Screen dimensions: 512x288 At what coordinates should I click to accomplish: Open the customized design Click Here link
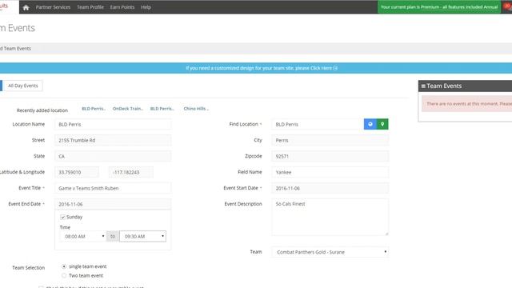click(x=323, y=68)
